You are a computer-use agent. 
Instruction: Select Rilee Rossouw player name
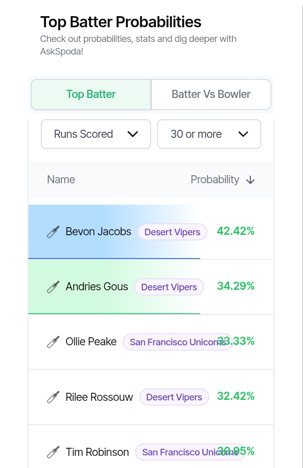(99, 397)
